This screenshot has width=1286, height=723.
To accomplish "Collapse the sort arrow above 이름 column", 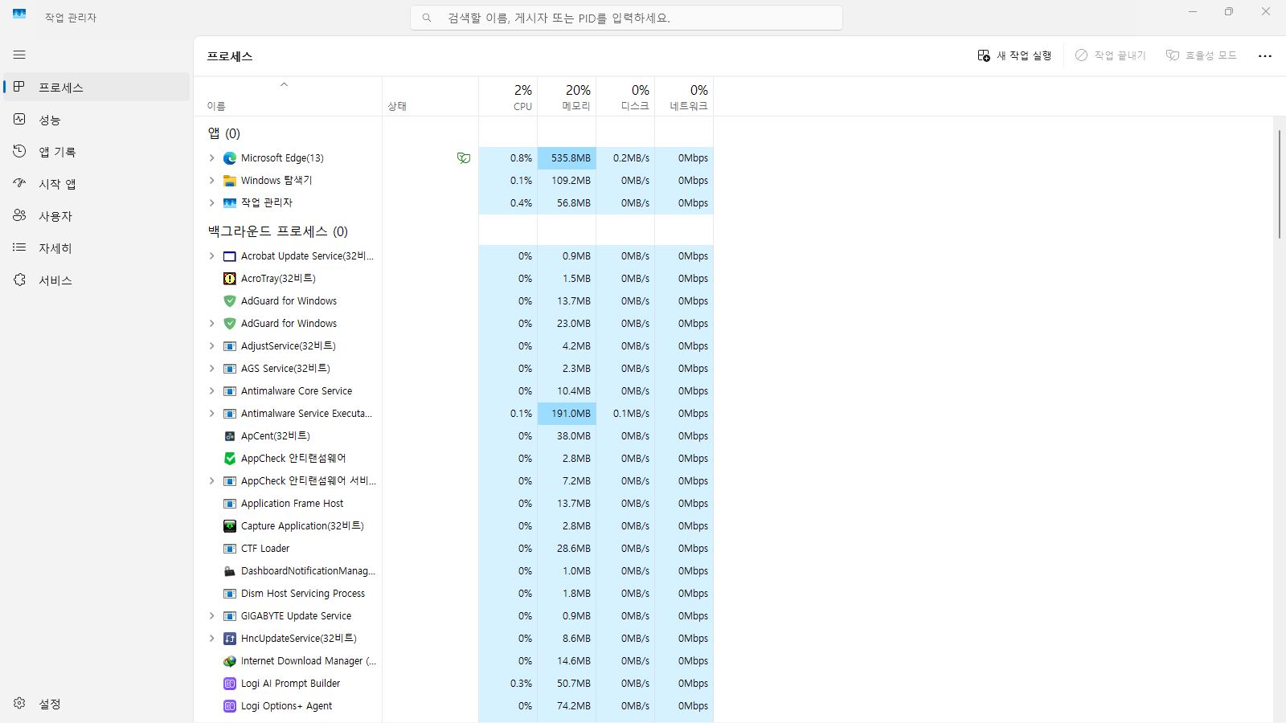I will tap(284, 84).
